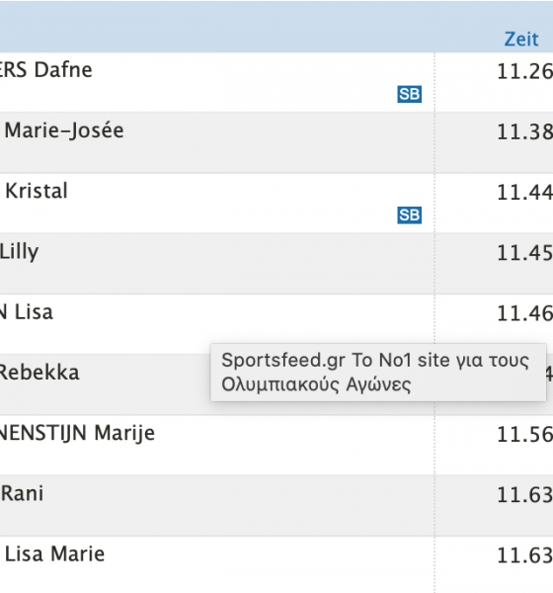Click the SB badge in Dafne's row
Viewport: 553px width, 593px height.
(x=410, y=94)
